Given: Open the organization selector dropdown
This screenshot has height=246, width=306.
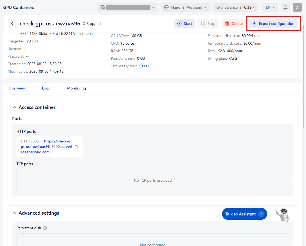Looking at the screenshot, I should (127, 7).
